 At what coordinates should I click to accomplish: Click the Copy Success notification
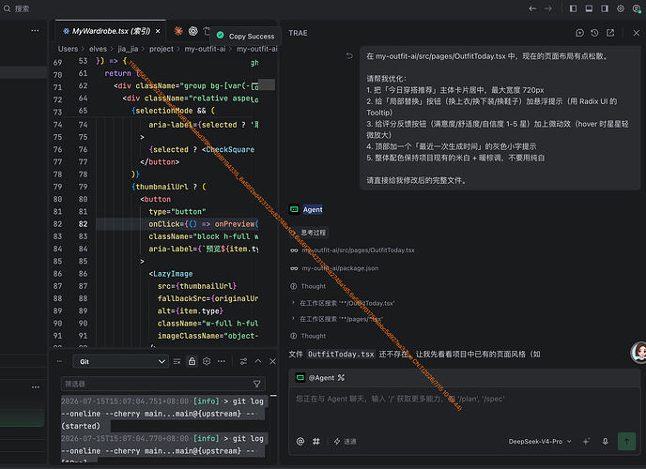click(246, 37)
